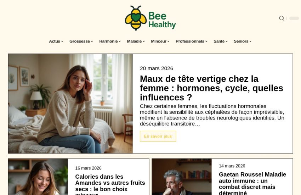Open the Minceur menu

pos(160,41)
